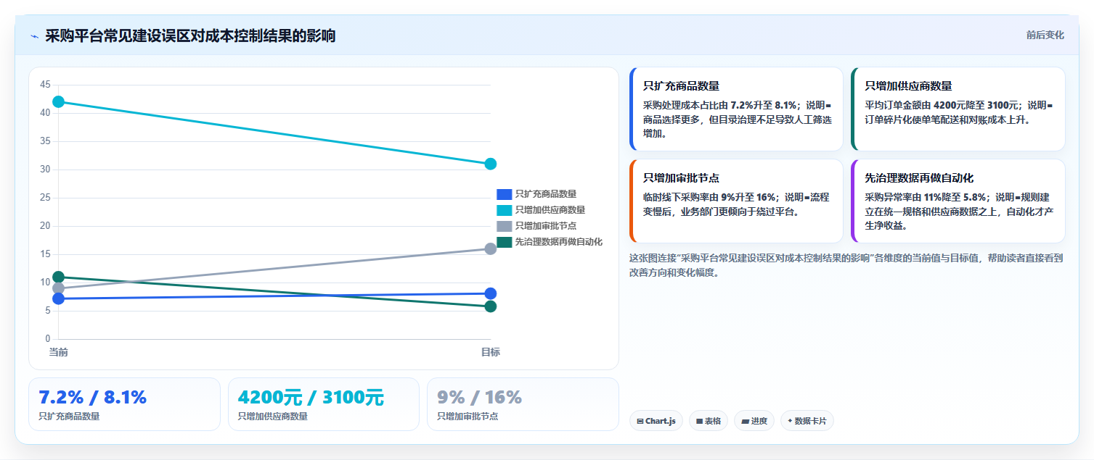Toggle 只增加供应商数量 legend color box
Image resolution: width=1094 pixels, height=460 pixels.
point(504,210)
